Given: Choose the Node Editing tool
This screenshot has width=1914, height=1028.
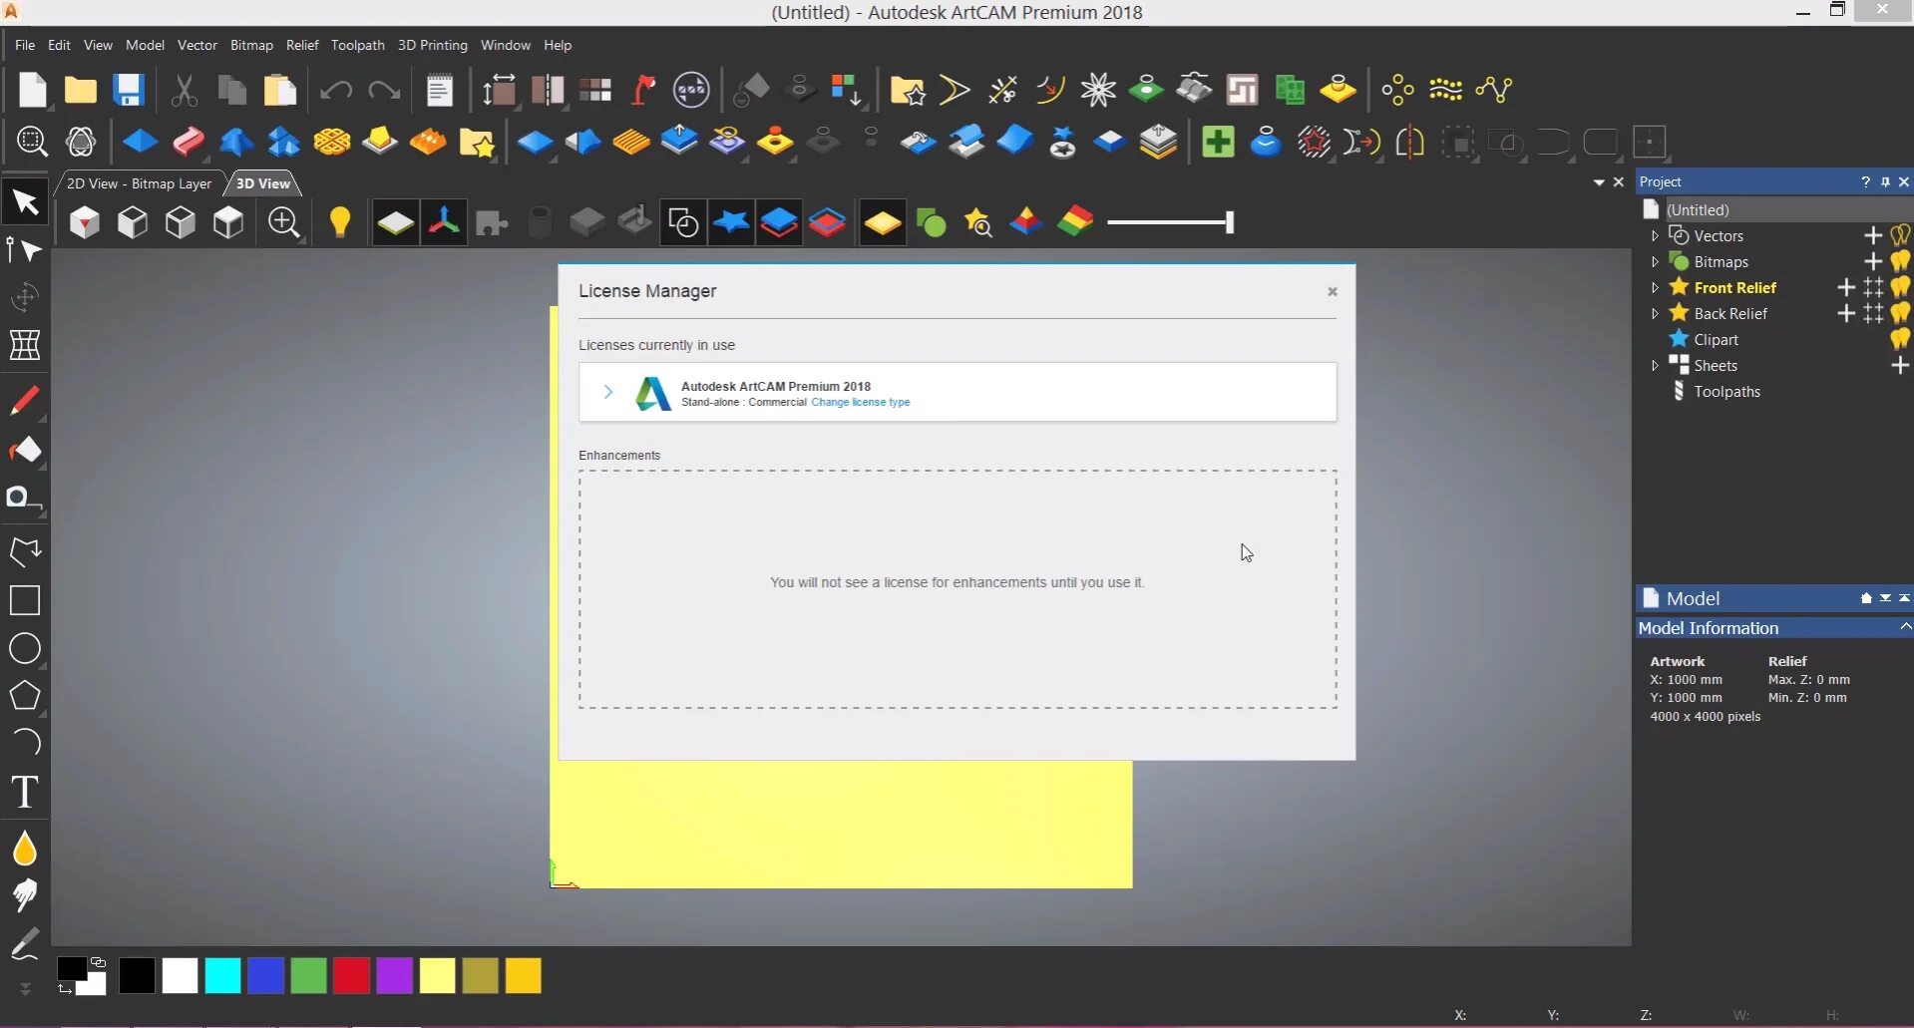Looking at the screenshot, I should tap(25, 249).
